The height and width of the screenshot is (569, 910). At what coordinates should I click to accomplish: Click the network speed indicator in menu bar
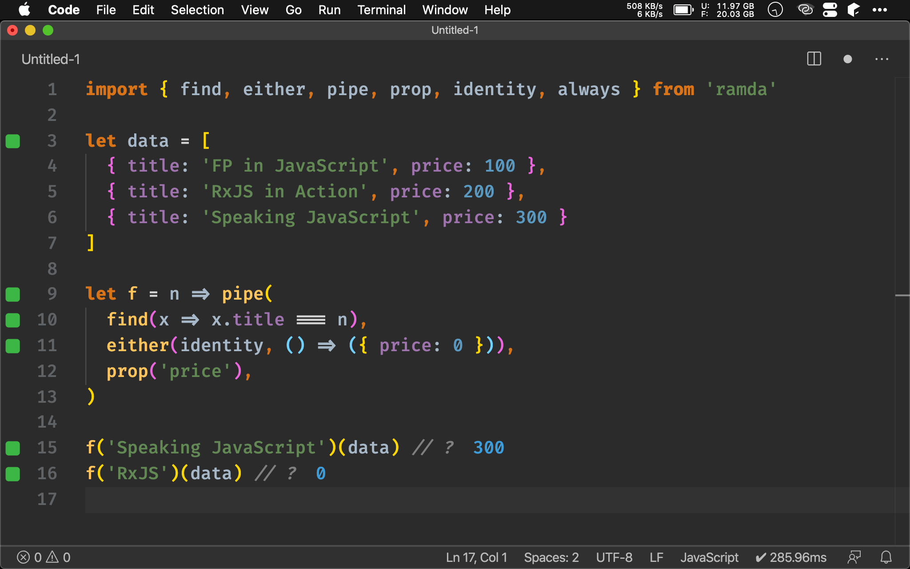[644, 10]
